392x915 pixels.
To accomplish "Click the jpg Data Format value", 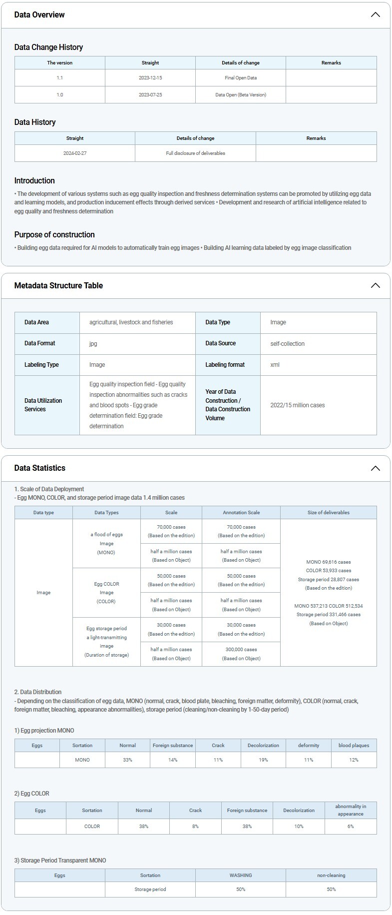I will [x=93, y=344].
